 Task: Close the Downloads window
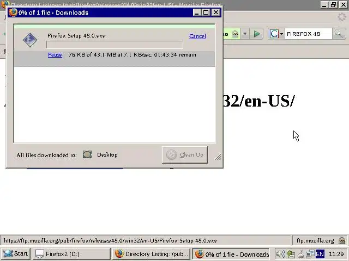pyautogui.click(x=216, y=13)
